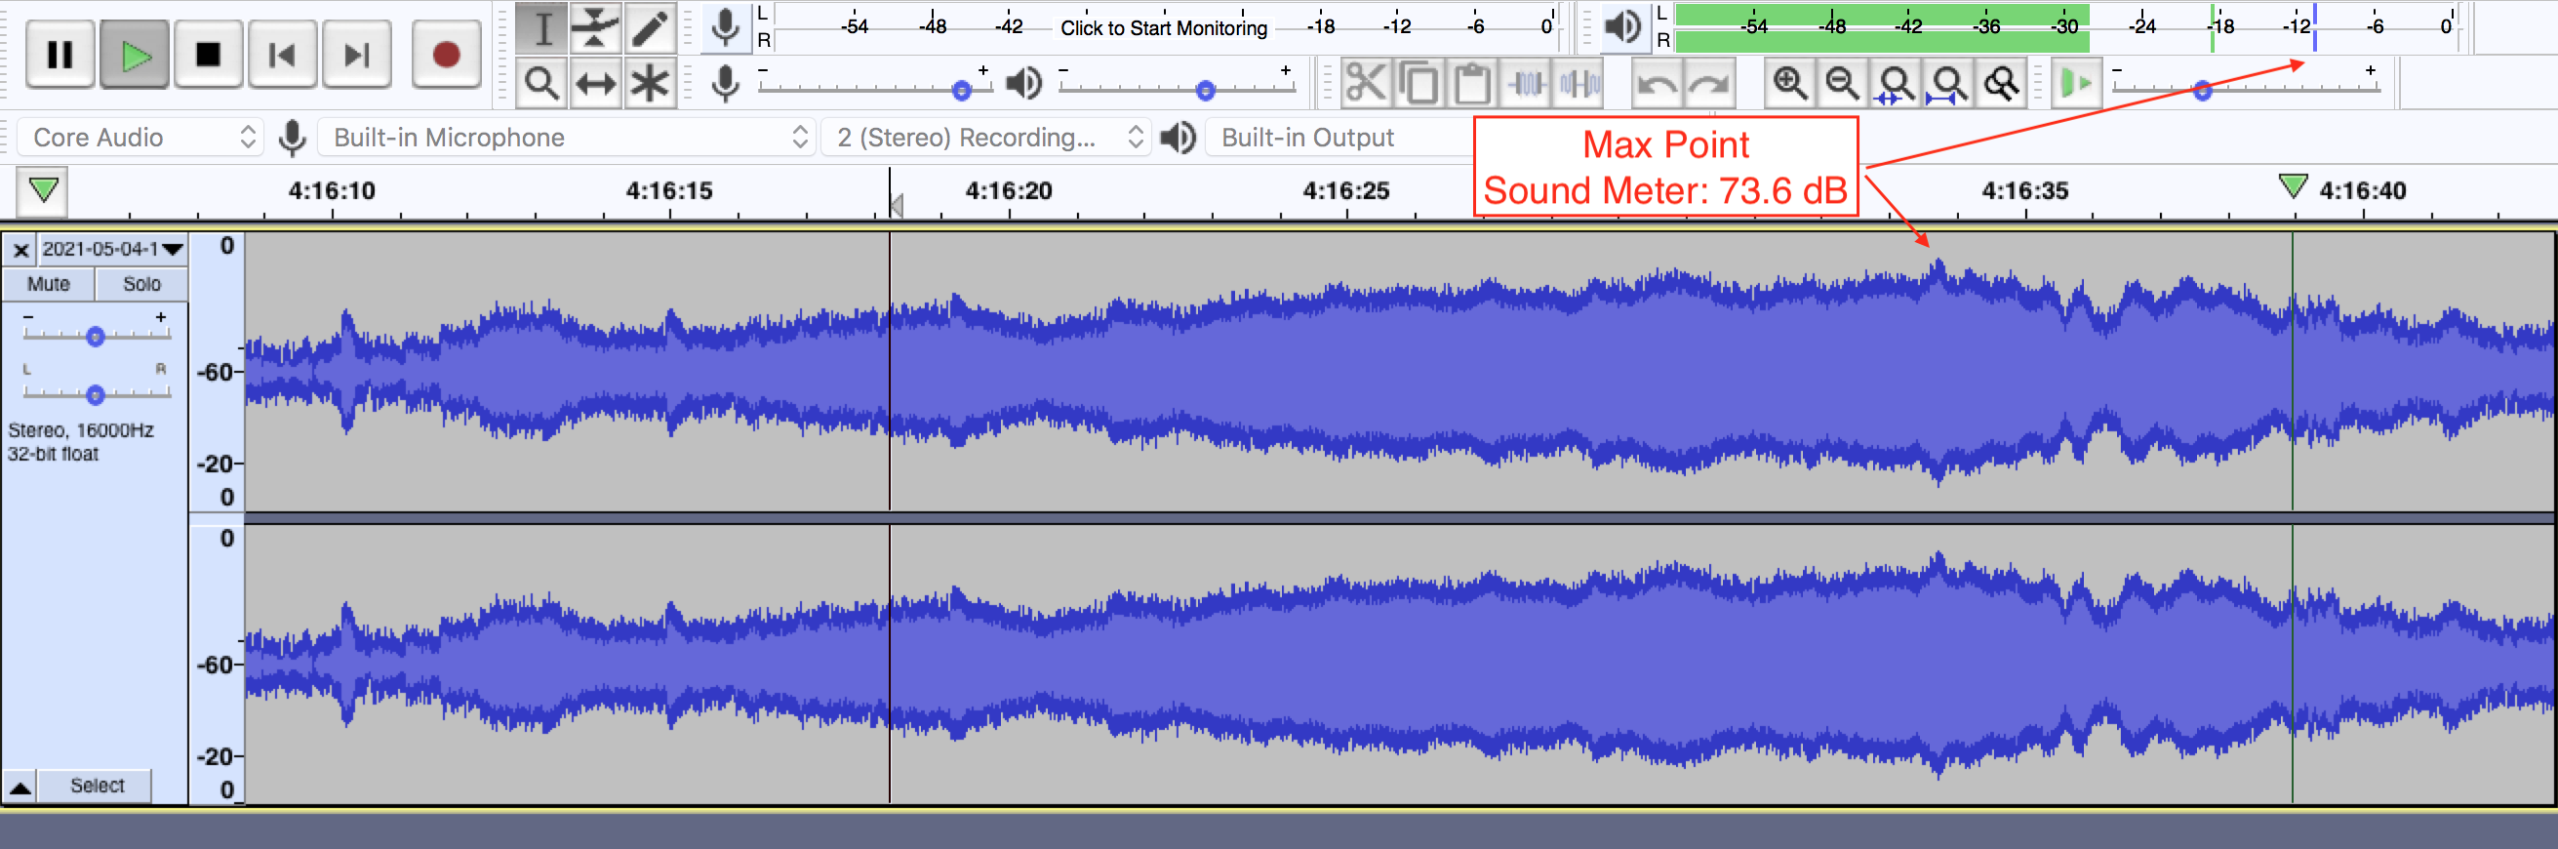Mute the 2021-05-04 track
2558x849 pixels.
click(x=49, y=284)
